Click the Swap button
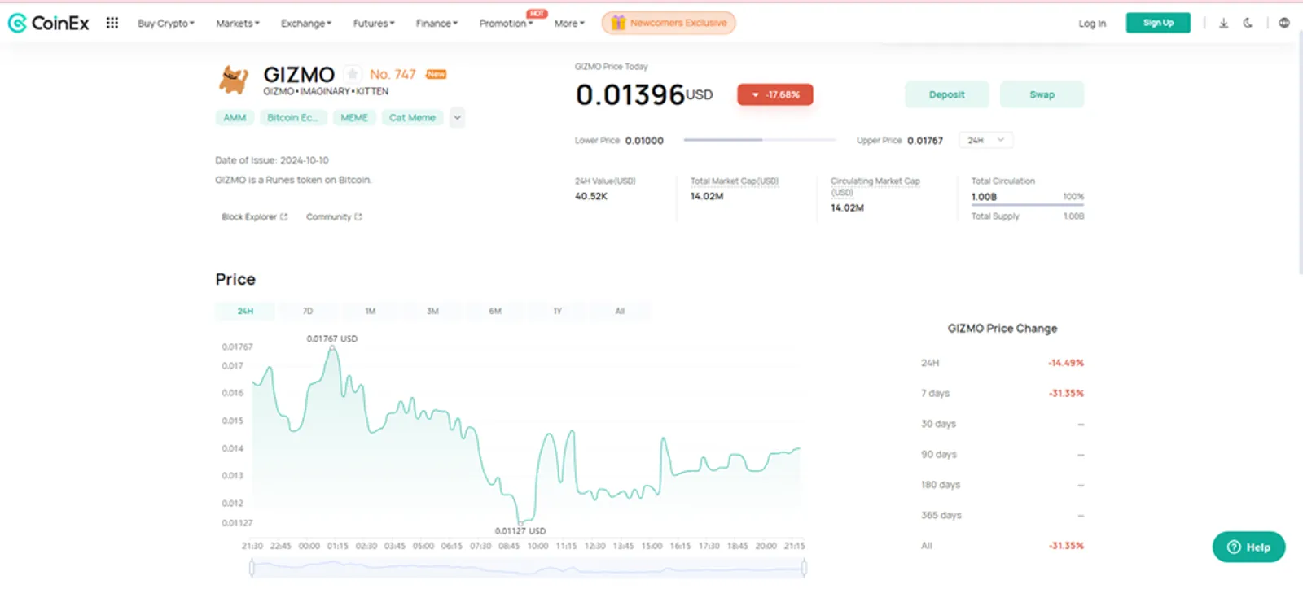The height and width of the screenshot is (602, 1303). click(x=1042, y=94)
